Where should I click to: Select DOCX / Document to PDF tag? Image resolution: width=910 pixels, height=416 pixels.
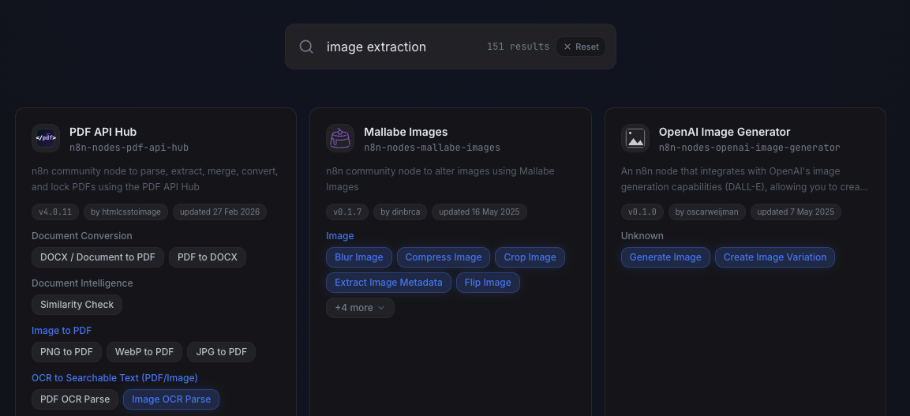click(x=98, y=257)
